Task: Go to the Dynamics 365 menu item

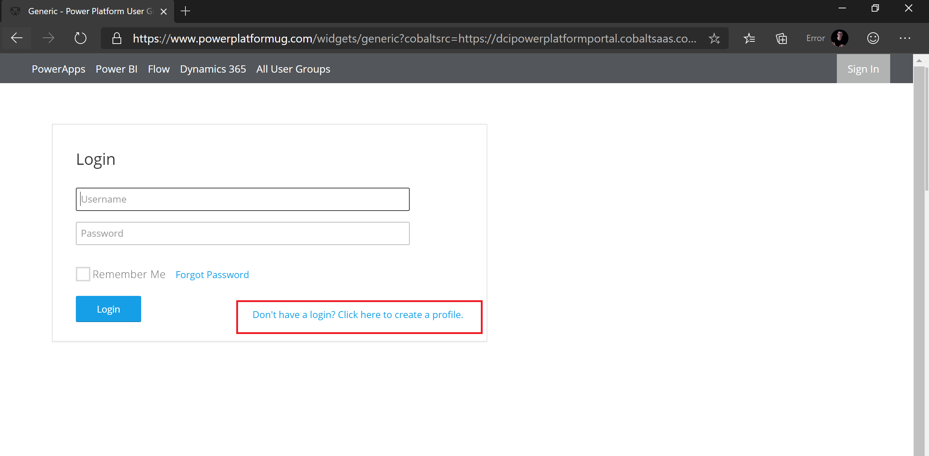Action: click(x=213, y=69)
